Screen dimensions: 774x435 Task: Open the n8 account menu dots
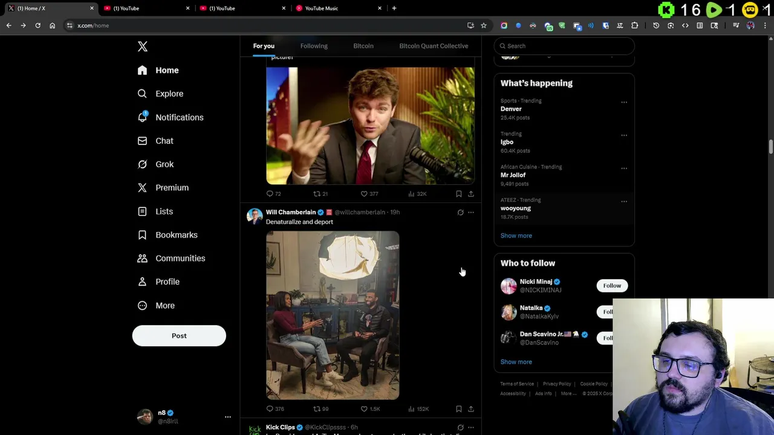(x=228, y=417)
